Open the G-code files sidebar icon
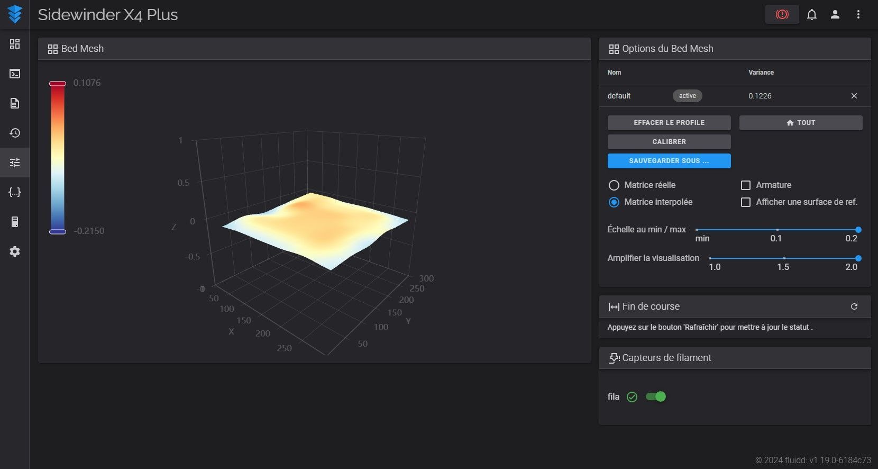Image resolution: width=878 pixels, height=469 pixels. (15, 103)
